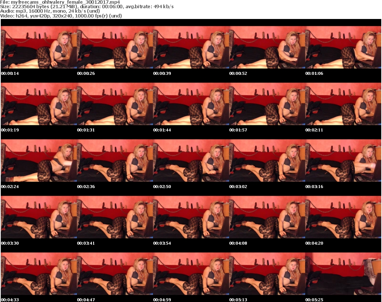Click the 00:05:25 timestamp label
This screenshot has height=302, width=382.
coord(314,300)
